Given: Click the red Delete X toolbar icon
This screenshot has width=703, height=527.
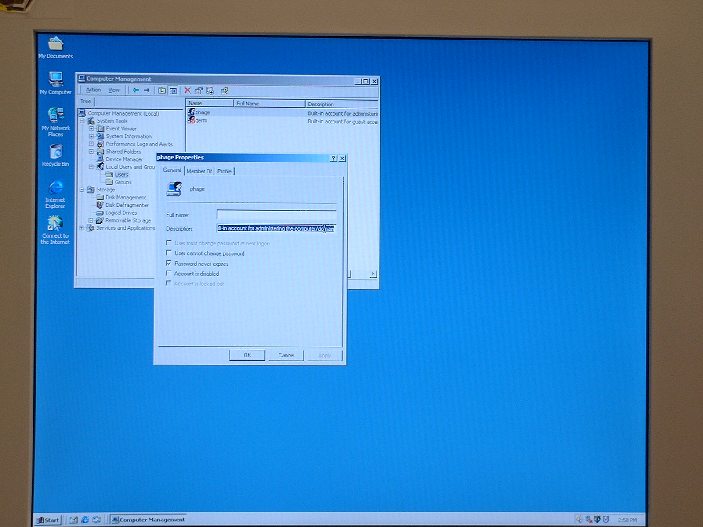Looking at the screenshot, I should (x=187, y=90).
